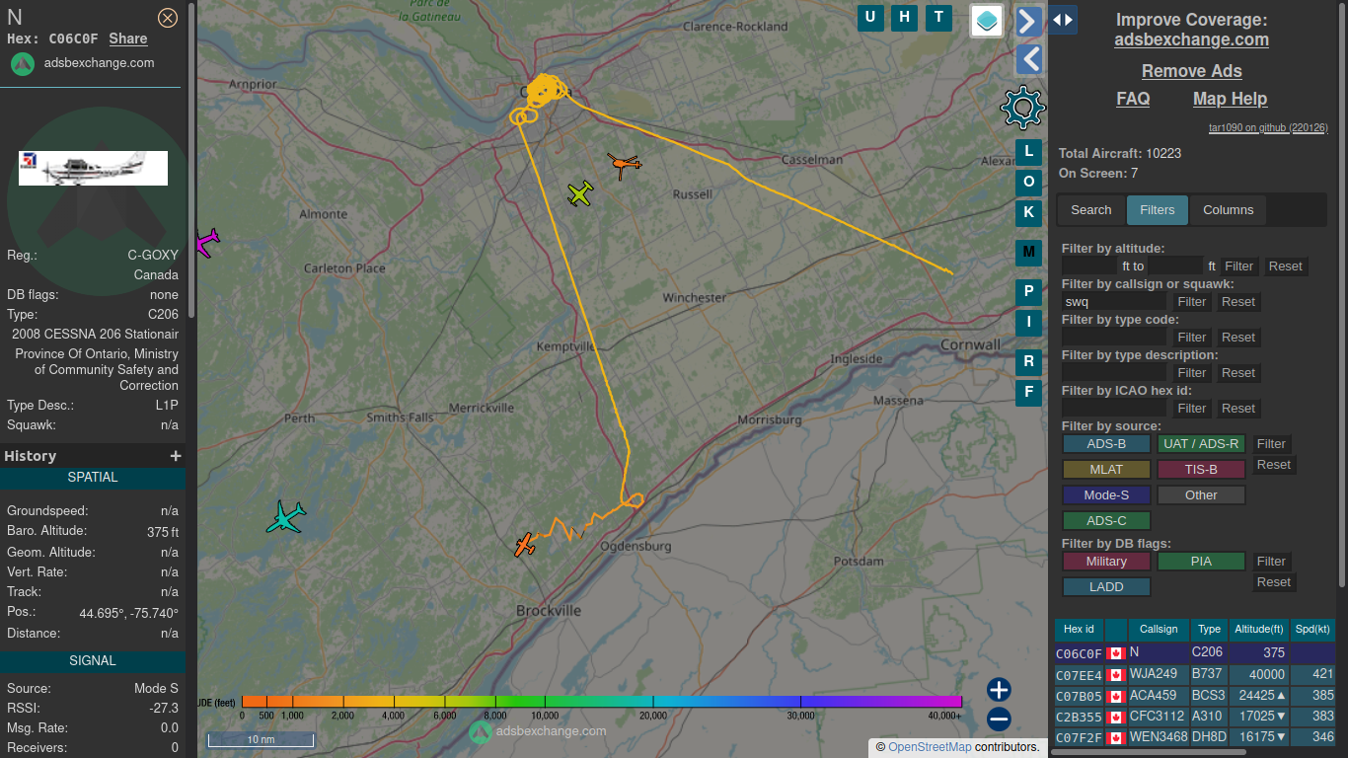The height and width of the screenshot is (758, 1348).
Task: Toggle Military DB flag filter
Action: pos(1106,562)
